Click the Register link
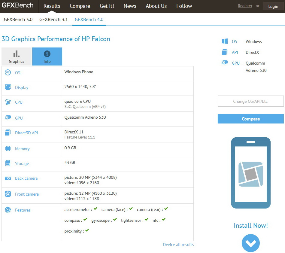 click(245, 6)
